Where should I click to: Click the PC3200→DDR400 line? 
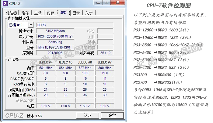pyautogui.click(x=159, y=75)
